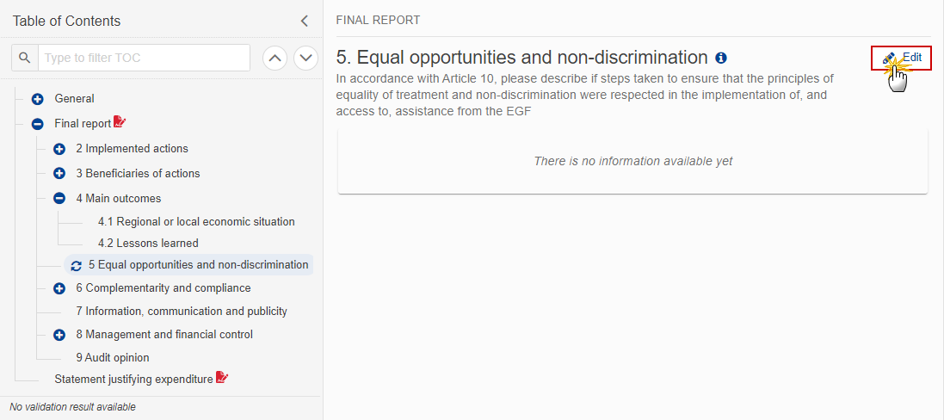Expand 3 Beneficiaries of actions
The width and height of the screenshot is (944, 420).
[x=59, y=173]
